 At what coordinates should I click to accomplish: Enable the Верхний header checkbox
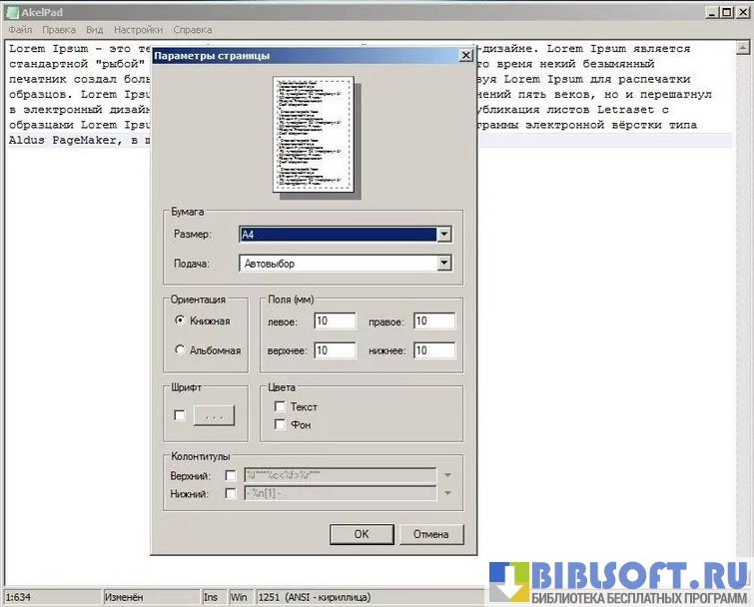231,476
